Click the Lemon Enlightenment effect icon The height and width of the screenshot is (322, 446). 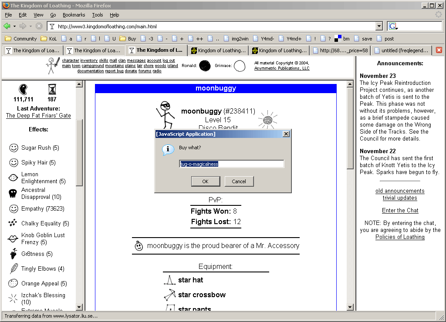[x=13, y=178]
